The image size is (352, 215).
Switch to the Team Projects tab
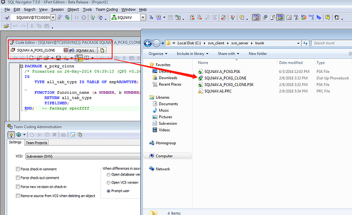[x=36, y=143]
